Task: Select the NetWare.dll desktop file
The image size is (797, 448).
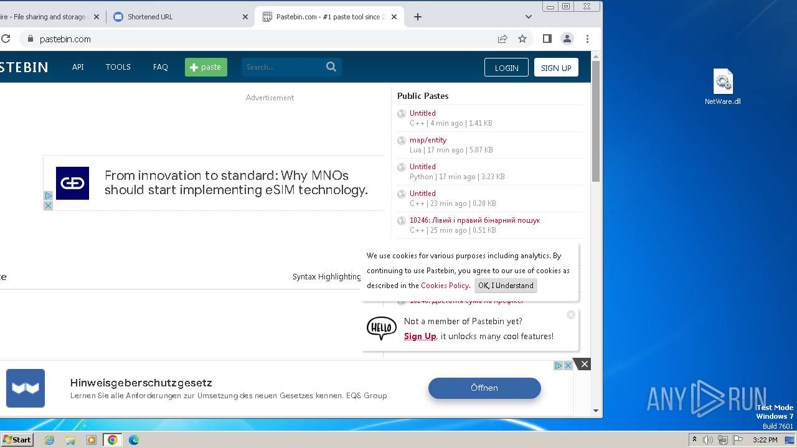Action: pyautogui.click(x=723, y=87)
